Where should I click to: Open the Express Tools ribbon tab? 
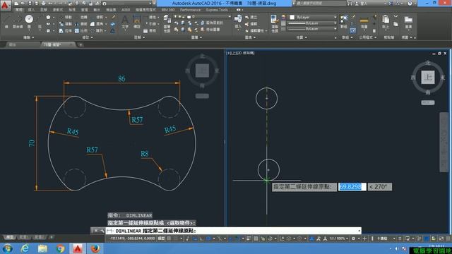[x=217, y=10]
